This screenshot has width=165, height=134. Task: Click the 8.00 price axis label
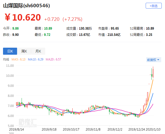pyautogui.click(x=11, y=96)
